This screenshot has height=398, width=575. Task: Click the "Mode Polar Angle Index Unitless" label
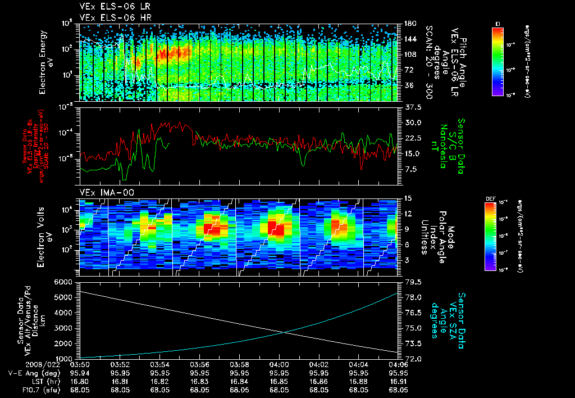438,237
